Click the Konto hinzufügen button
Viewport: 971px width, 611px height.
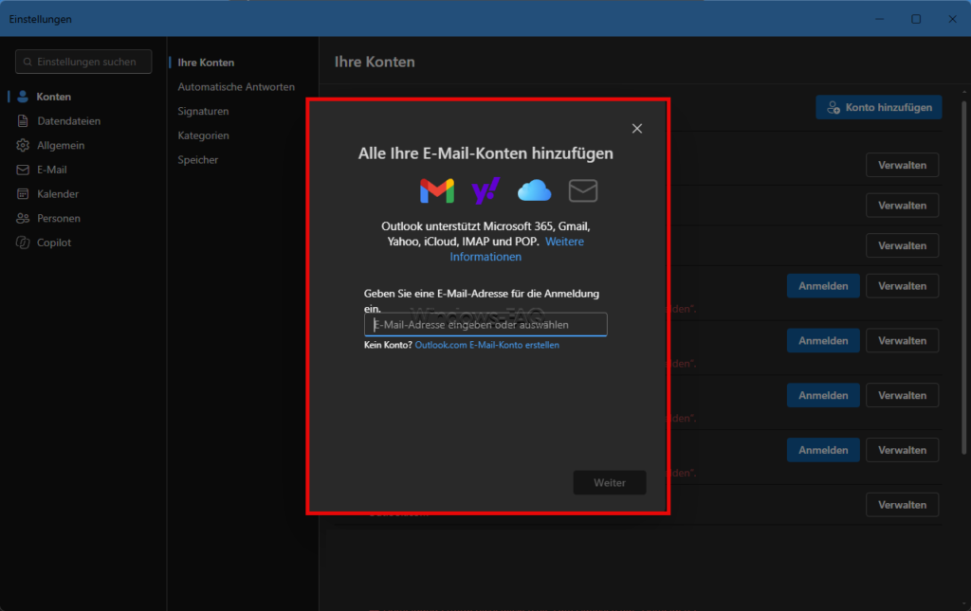coord(879,108)
